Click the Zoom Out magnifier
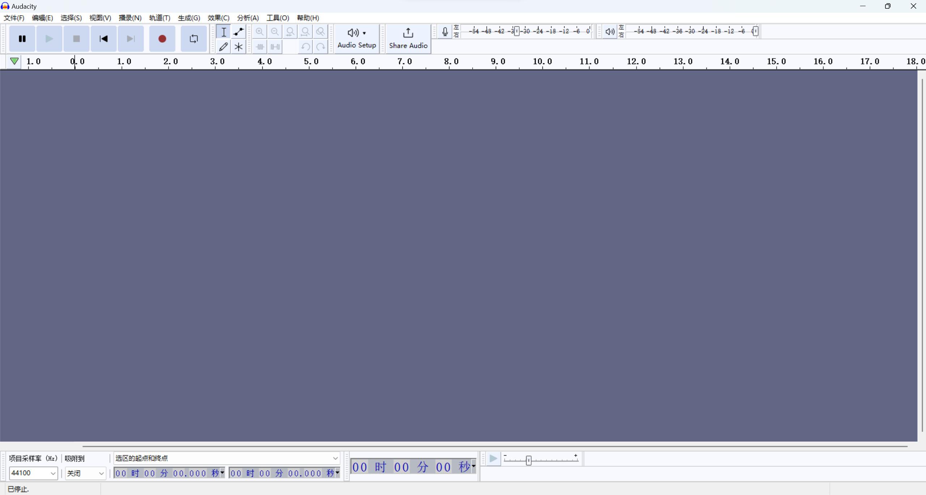The width and height of the screenshot is (926, 495). [x=275, y=32]
